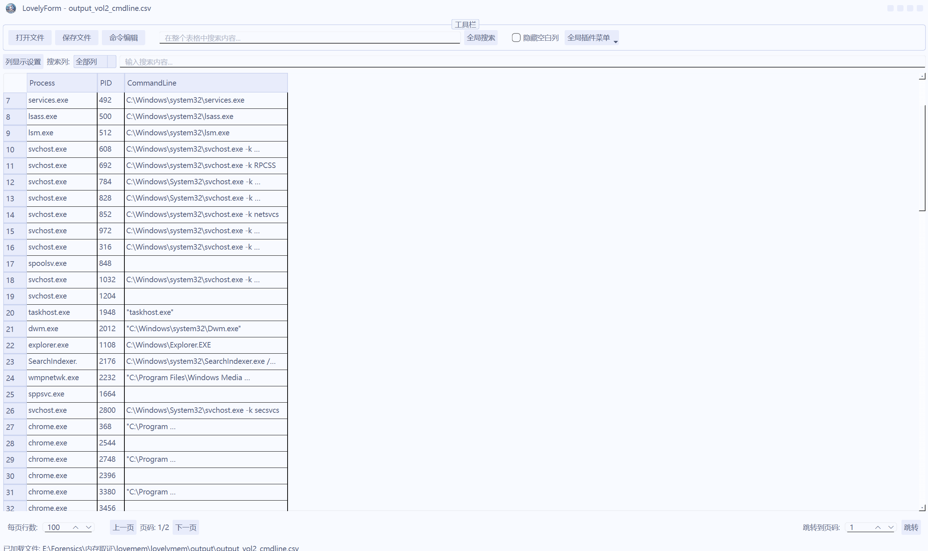Viewport: 928px width, 551px height.
Task: Select command line cell ending -k RPCSS
Action: pos(206,166)
